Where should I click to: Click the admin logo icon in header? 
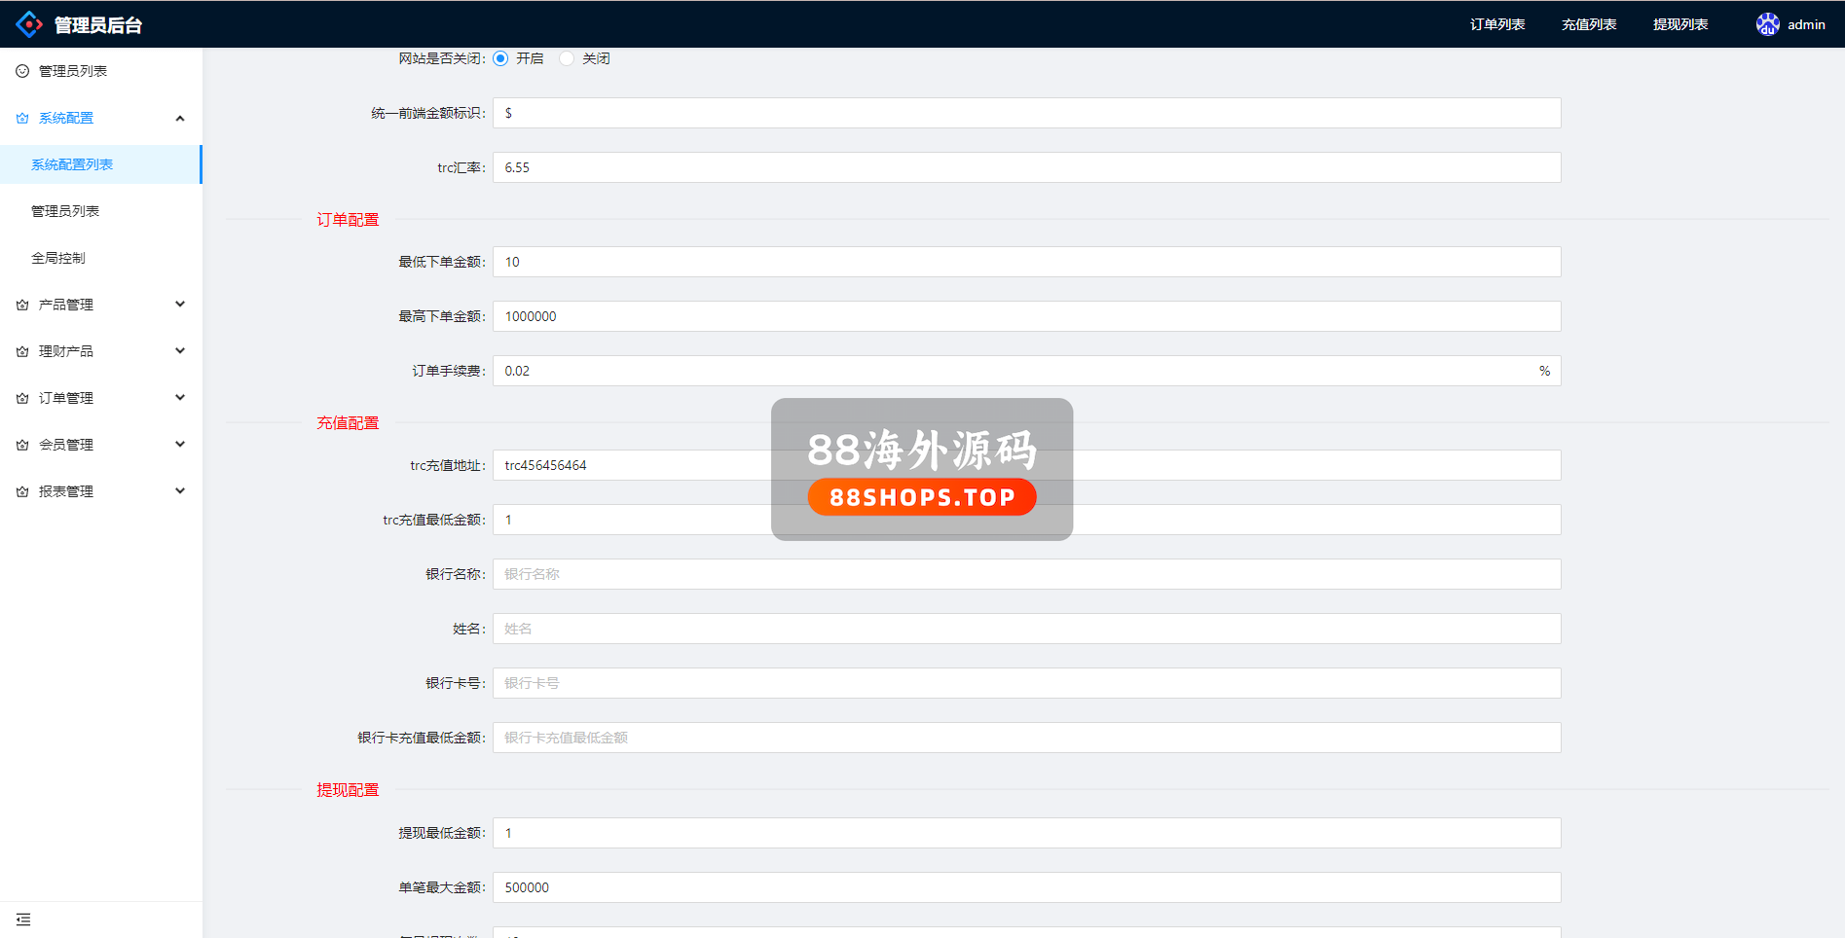pos(29,24)
